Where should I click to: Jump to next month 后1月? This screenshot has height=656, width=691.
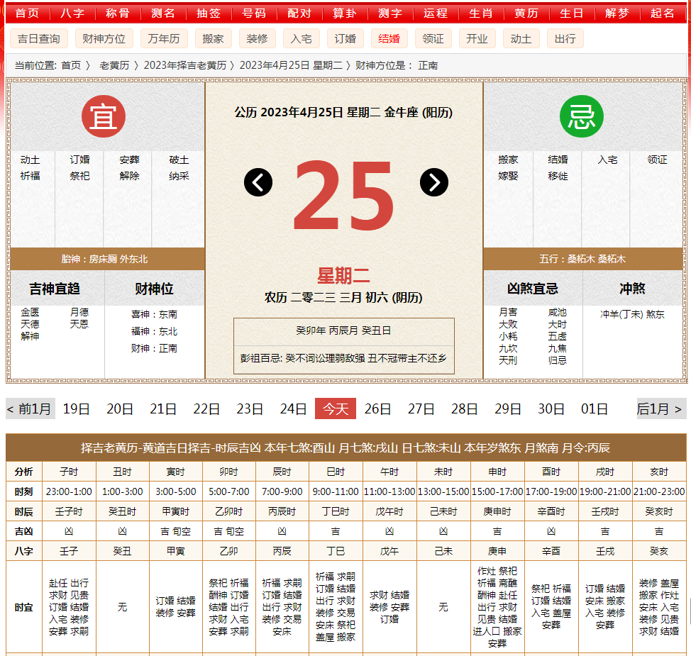click(661, 408)
